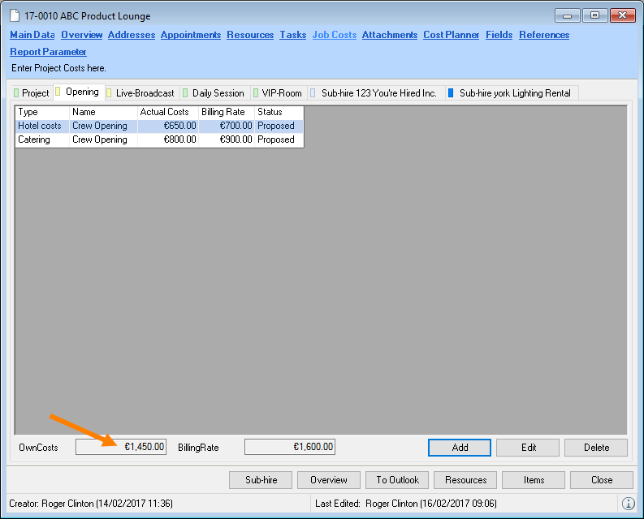Image resolution: width=644 pixels, height=519 pixels.
Task: Go to the Cost Planner link
Action: pyautogui.click(x=452, y=35)
